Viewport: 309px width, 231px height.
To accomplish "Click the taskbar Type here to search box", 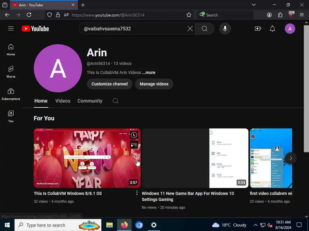I will click(58, 225).
